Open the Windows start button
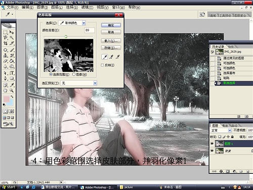 [x=9, y=187]
